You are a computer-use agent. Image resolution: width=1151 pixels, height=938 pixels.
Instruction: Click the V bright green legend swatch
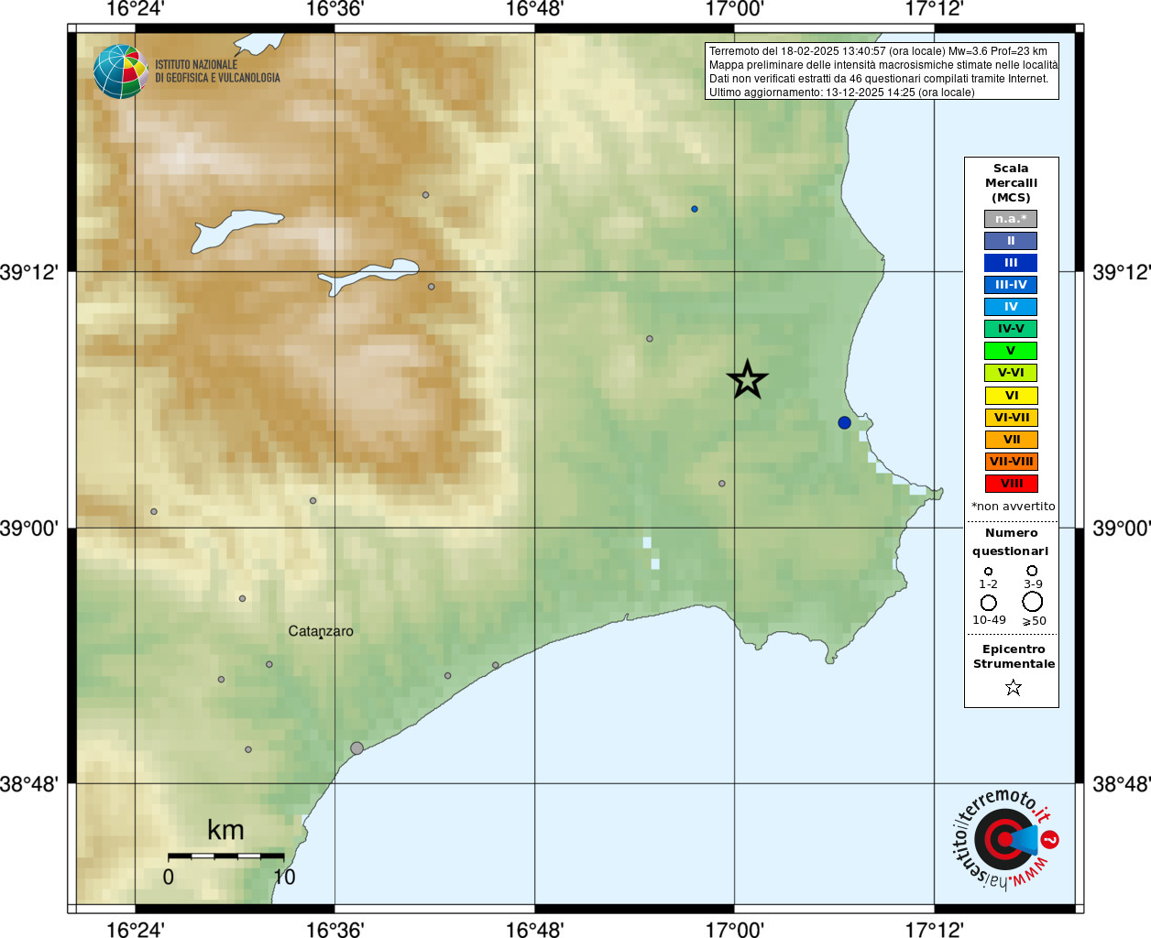1011,351
